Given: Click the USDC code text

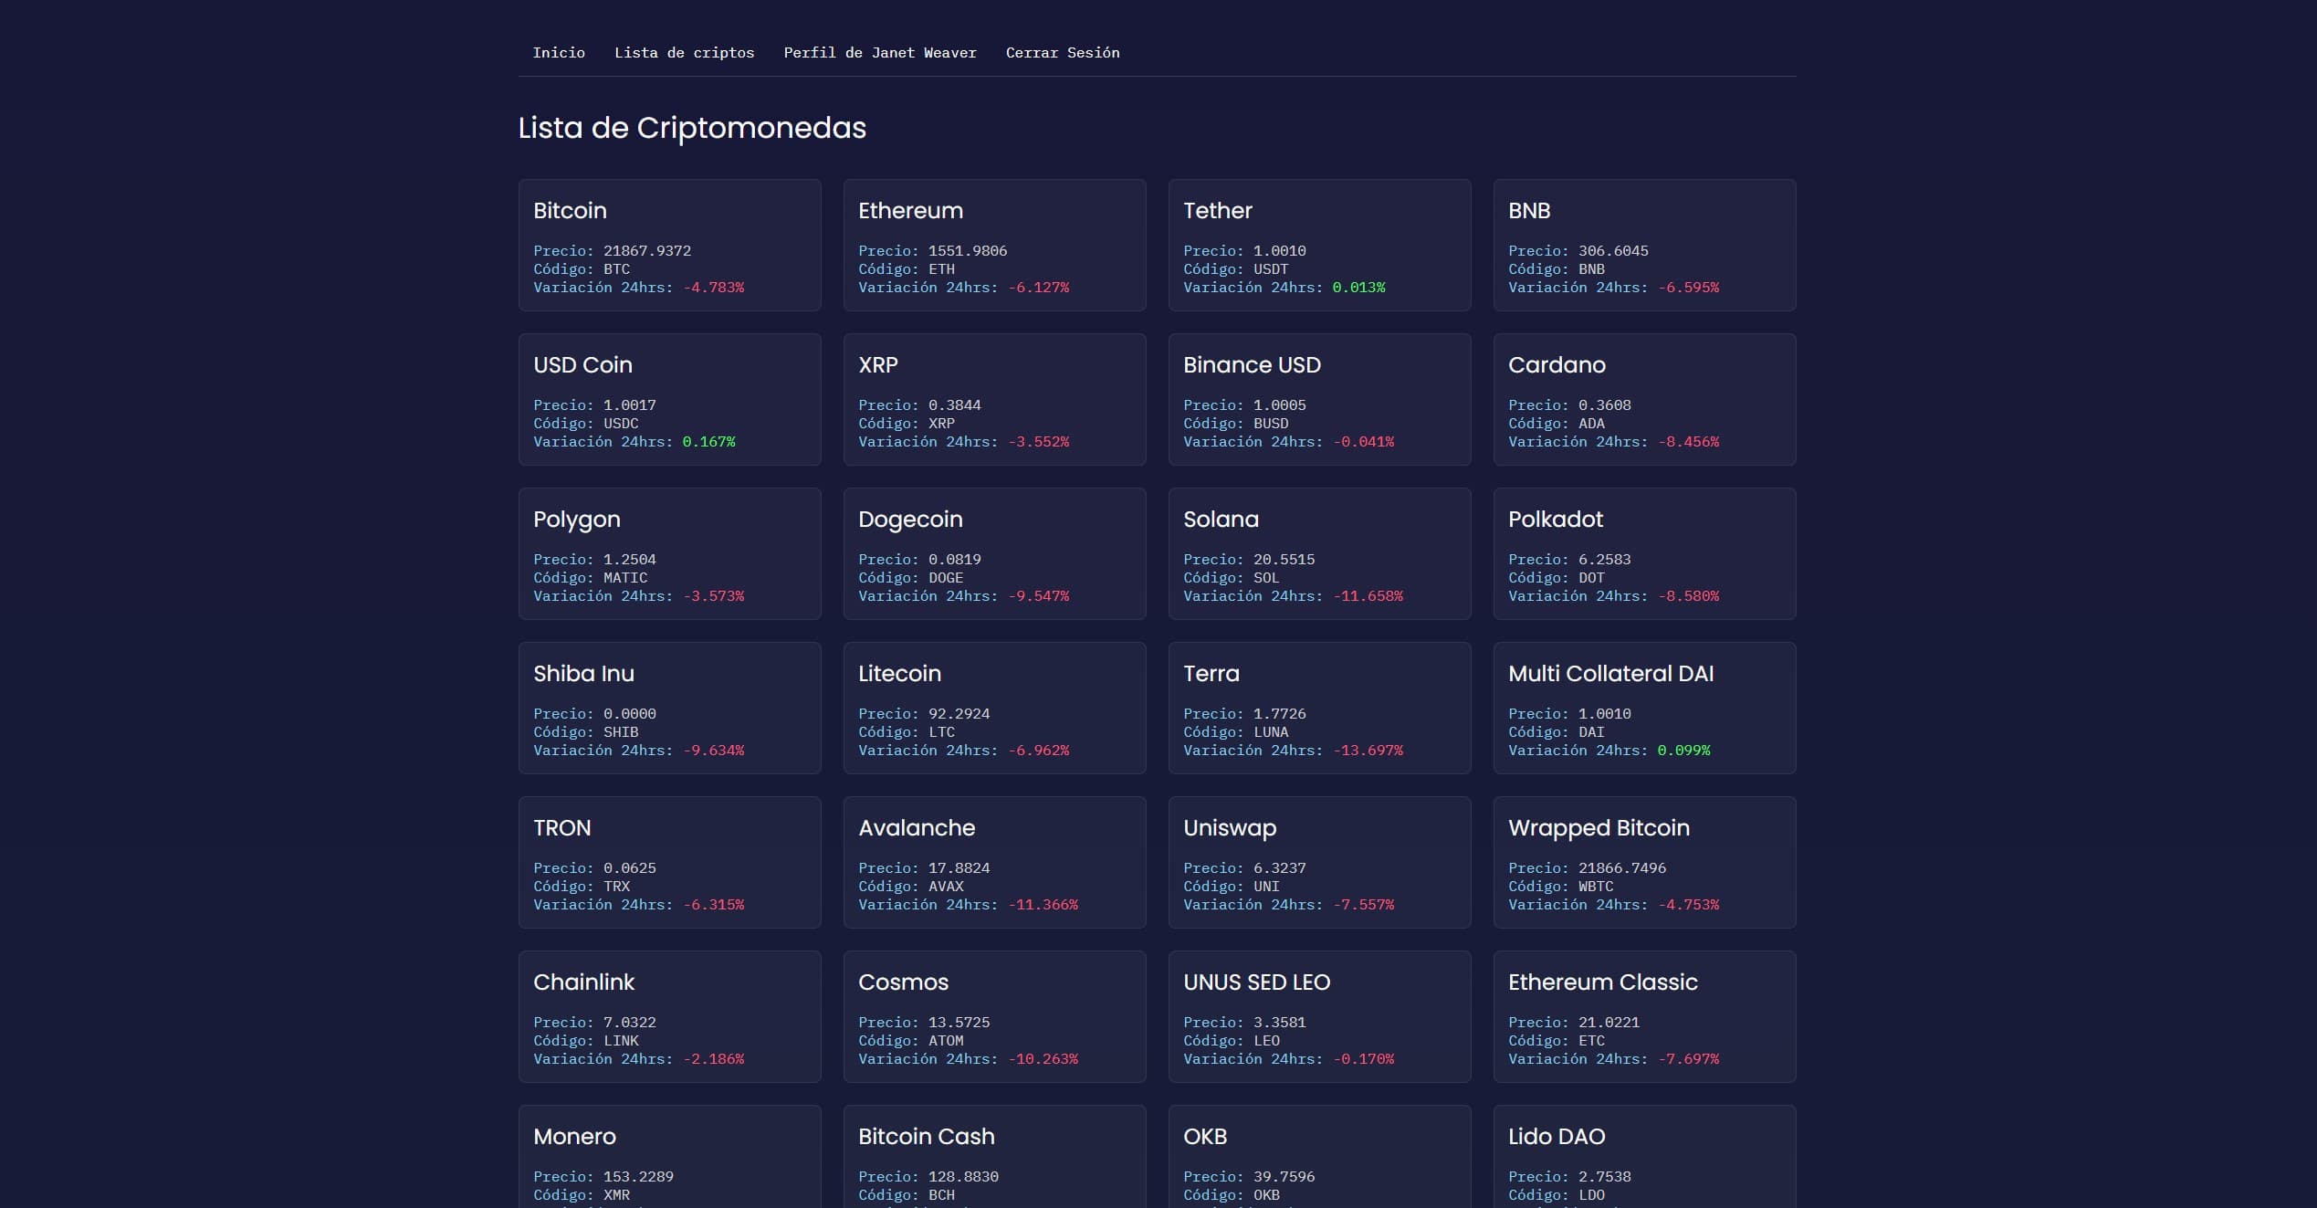Looking at the screenshot, I should coord(621,424).
